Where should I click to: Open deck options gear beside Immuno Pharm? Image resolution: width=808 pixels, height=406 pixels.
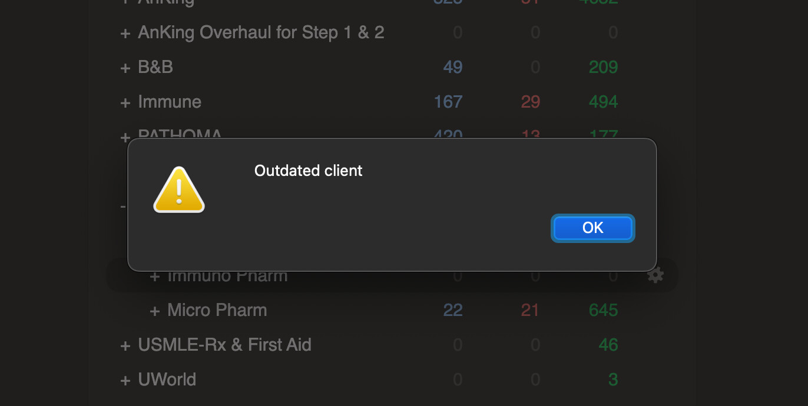coord(655,275)
